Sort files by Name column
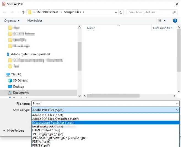 click(x=91, y=28)
